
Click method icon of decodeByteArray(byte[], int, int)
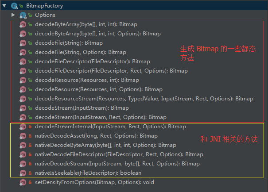tap(23, 24)
